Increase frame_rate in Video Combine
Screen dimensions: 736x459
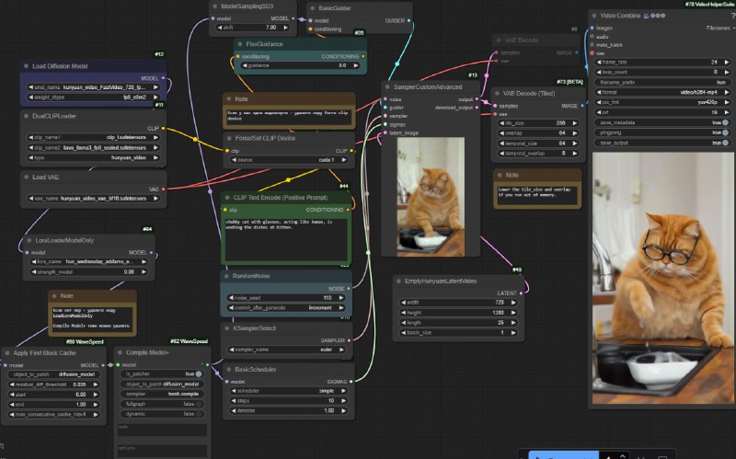(727, 62)
